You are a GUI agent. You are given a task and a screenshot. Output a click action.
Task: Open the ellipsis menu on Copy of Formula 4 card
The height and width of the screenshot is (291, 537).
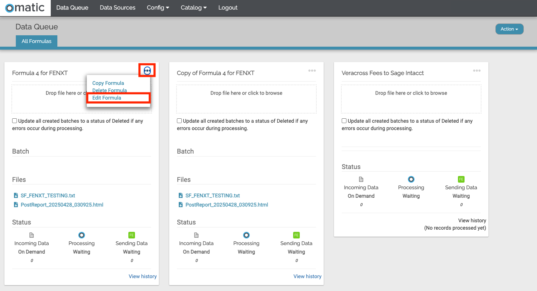[312, 71]
